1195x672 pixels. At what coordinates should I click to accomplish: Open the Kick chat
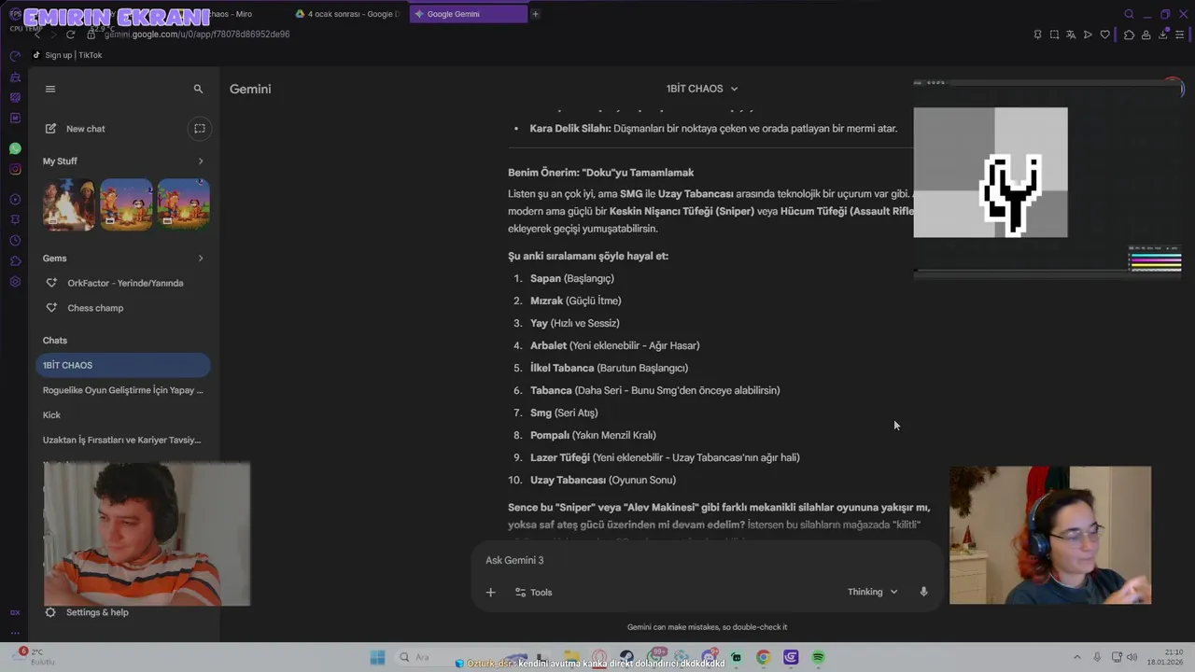click(x=123, y=414)
